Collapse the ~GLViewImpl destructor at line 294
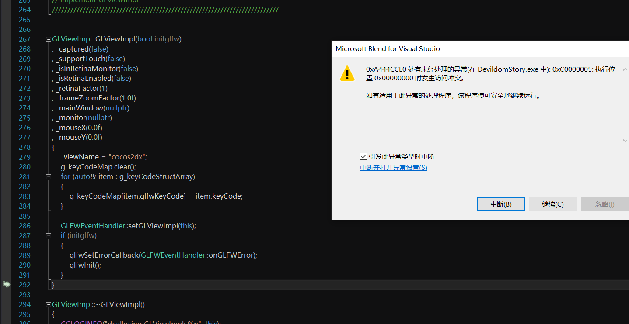 point(49,304)
